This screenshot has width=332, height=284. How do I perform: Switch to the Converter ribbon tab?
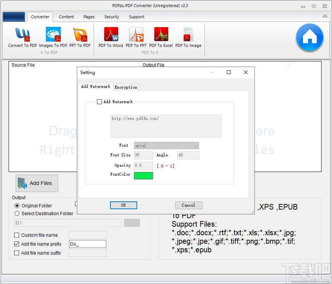coord(40,17)
